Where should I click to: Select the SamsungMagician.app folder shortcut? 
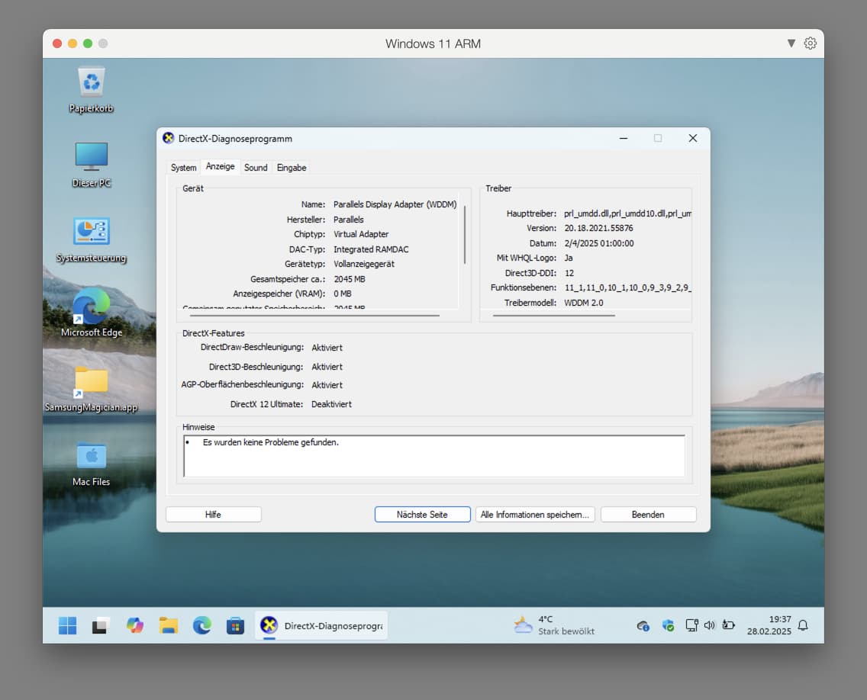click(92, 389)
